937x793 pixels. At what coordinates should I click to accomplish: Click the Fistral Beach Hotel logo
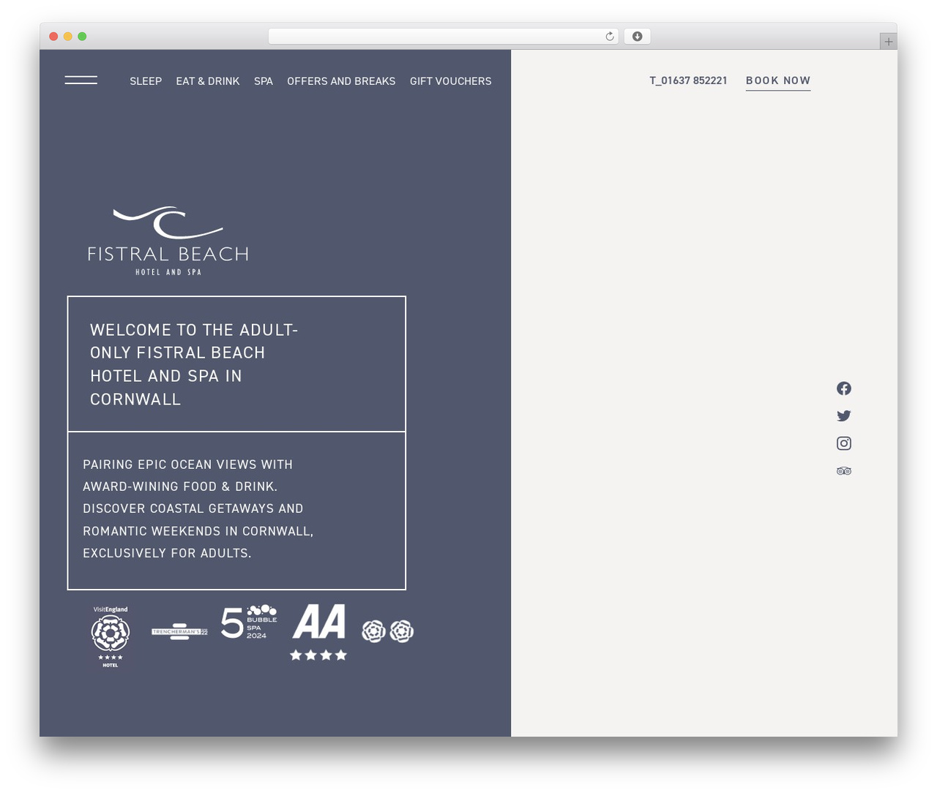pos(168,241)
